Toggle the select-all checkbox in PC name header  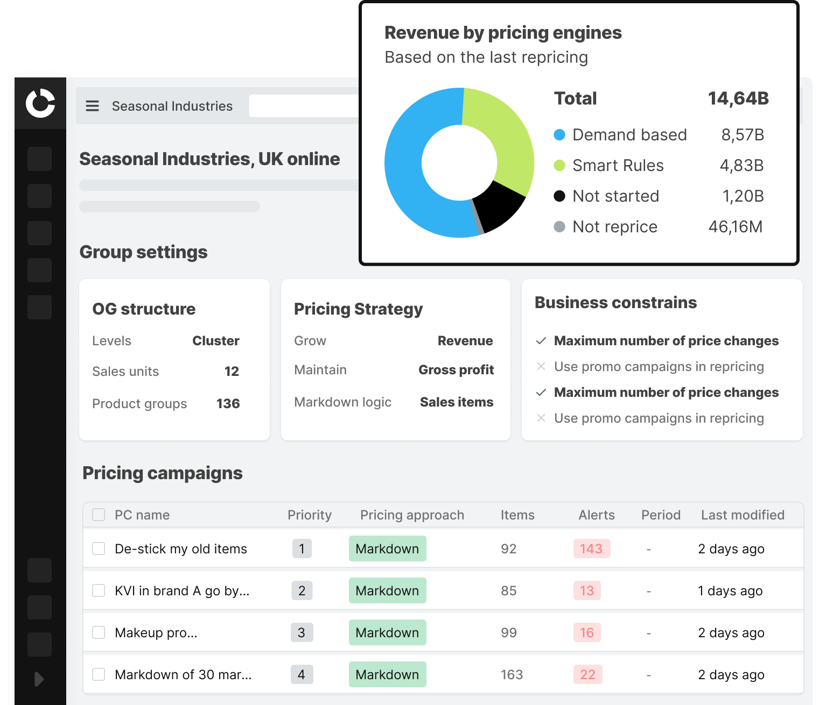(99, 515)
